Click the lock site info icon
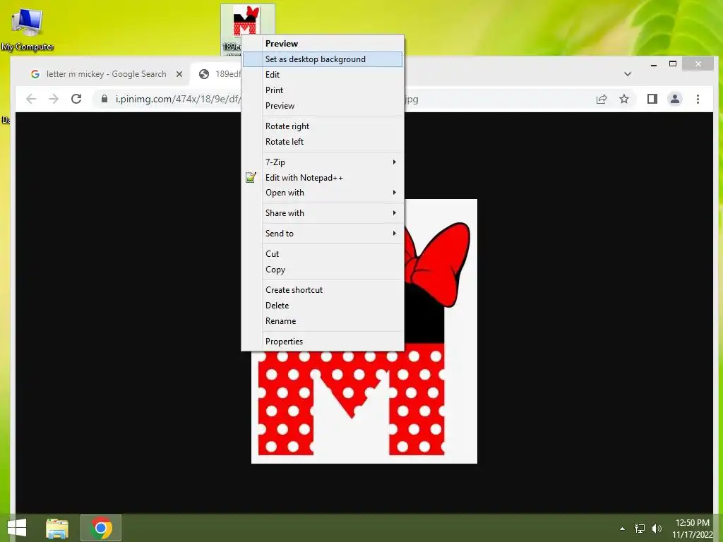This screenshot has width=723, height=542. point(104,99)
